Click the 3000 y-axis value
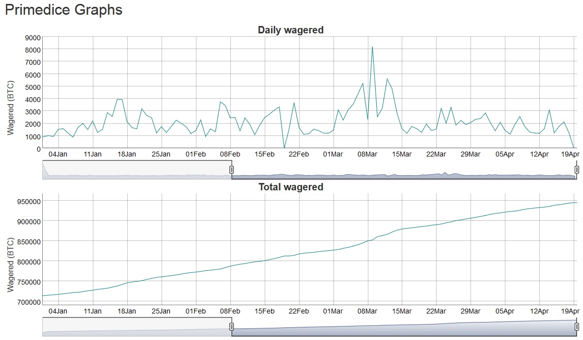 coord(33,112)
